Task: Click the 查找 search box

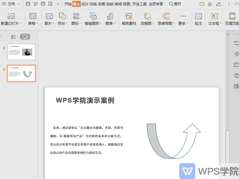Action: pos(175,4)
